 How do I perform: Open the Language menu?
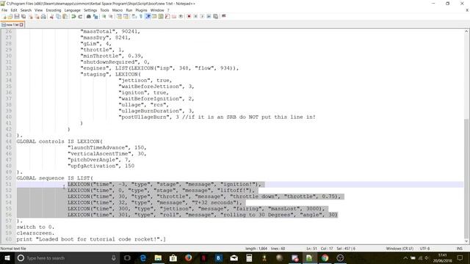72,10
